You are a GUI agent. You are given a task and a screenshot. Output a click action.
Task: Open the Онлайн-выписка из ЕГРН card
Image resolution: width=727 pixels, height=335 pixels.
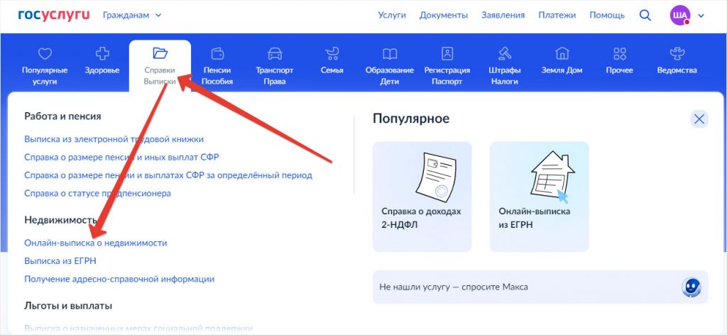tap(539, 196)
